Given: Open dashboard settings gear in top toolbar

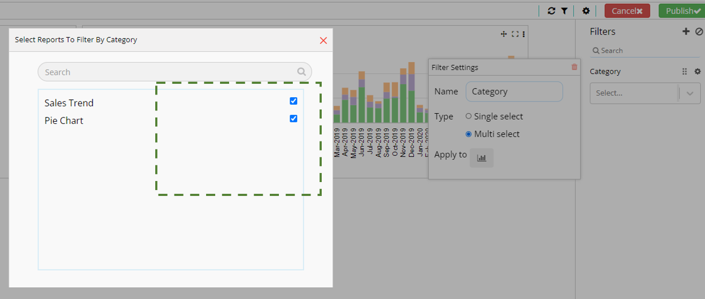Looking at the screenshot, I should click(x=586, y=11).
